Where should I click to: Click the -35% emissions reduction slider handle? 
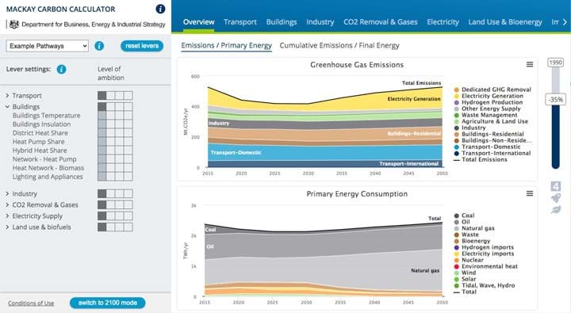pyautogui.click(x=555, y=99)
